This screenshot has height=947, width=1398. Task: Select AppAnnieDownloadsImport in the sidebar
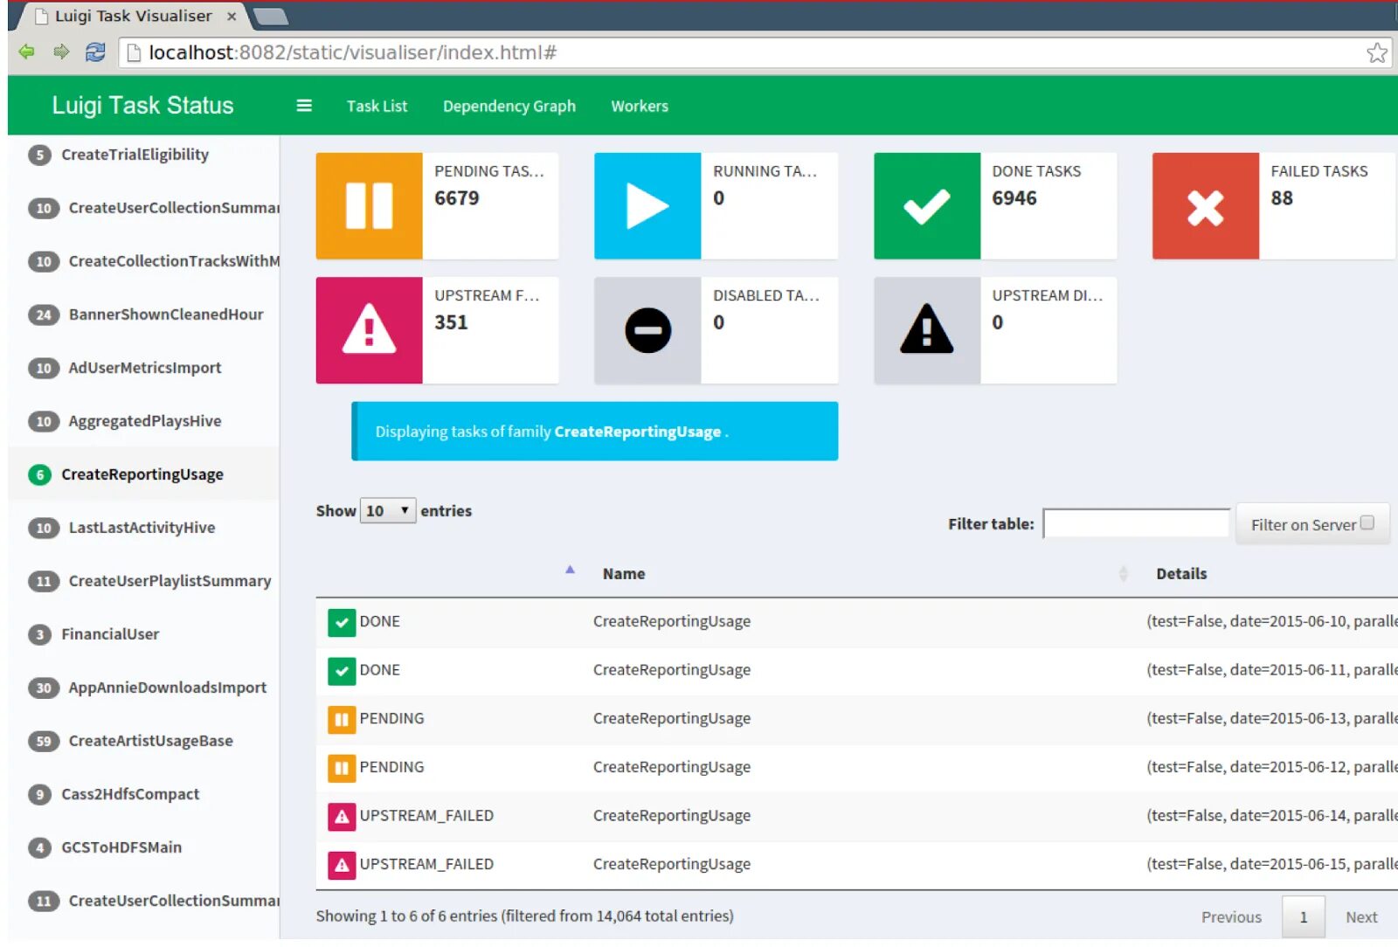click(168, 688)
